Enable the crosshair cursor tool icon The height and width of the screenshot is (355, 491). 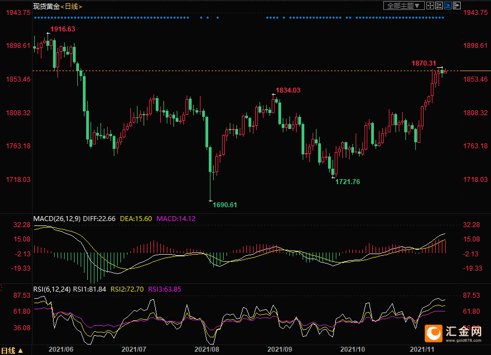tap(431, 6)
